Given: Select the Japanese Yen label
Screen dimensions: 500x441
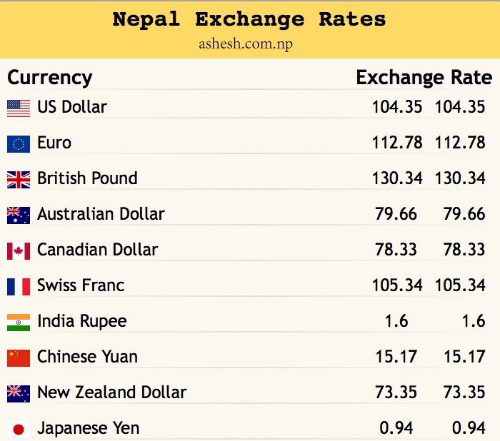Looking at the screenshot, I should pos(89,428).
